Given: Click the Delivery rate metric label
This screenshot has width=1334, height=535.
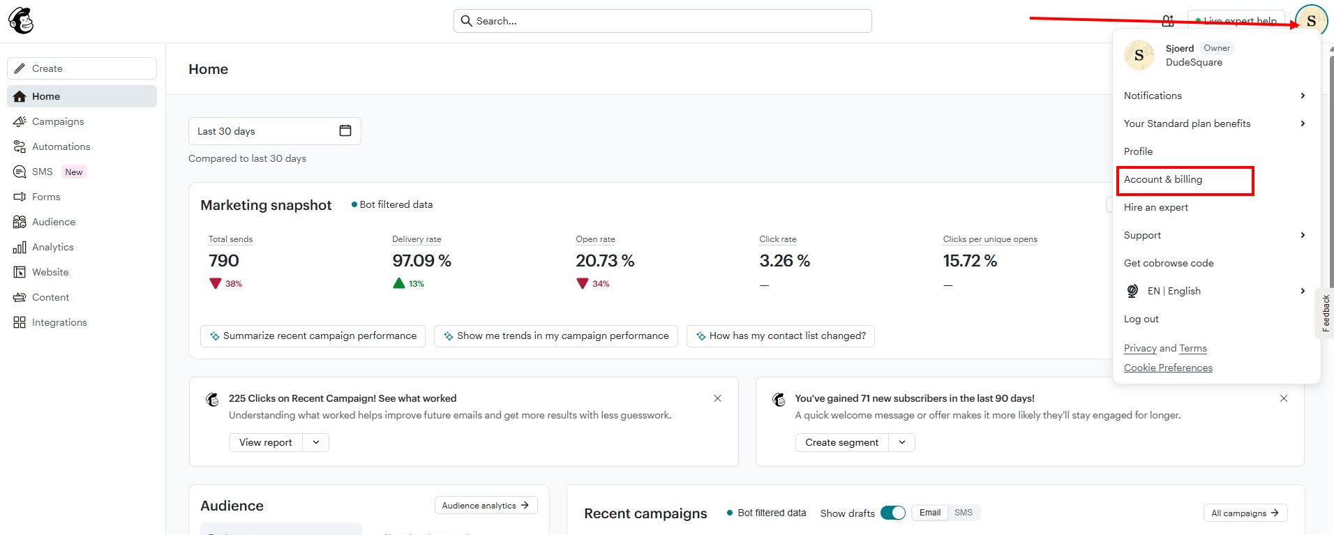Looking at the screenshot, I should [x=417, y=239].
